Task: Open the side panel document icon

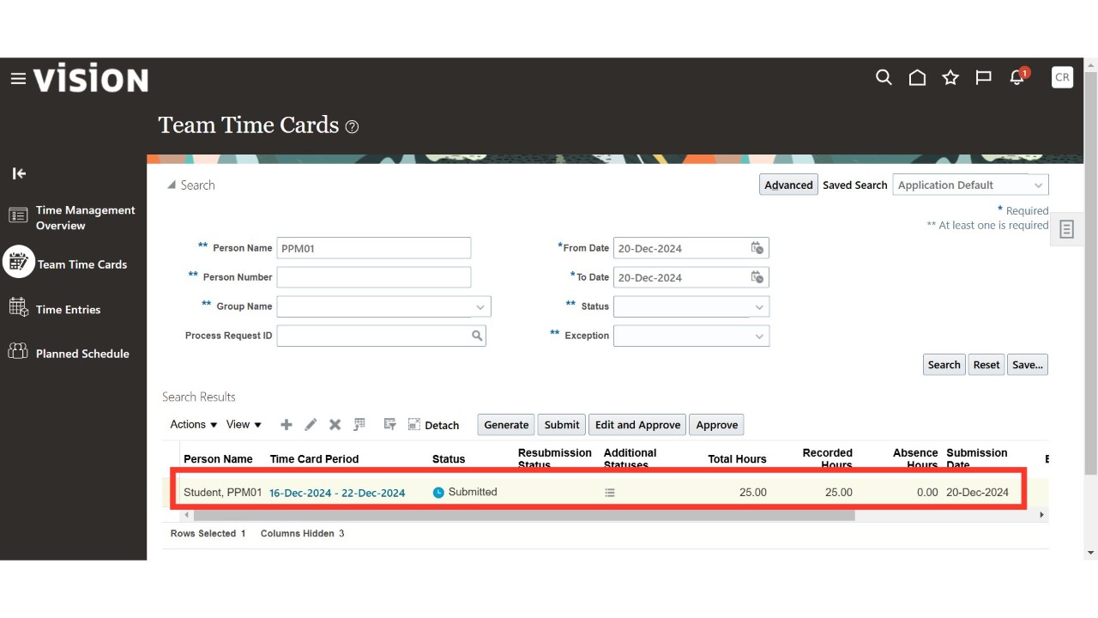Action: coord(1066,229)
